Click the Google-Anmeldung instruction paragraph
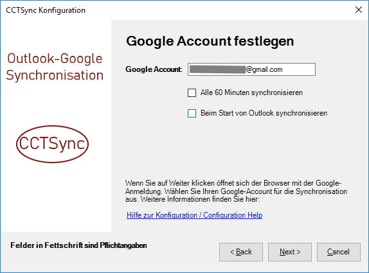Viewport: 369px width, 273px height. pos(236,191)
